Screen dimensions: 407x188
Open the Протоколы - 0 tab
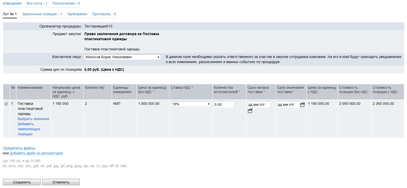pos(104,14)
